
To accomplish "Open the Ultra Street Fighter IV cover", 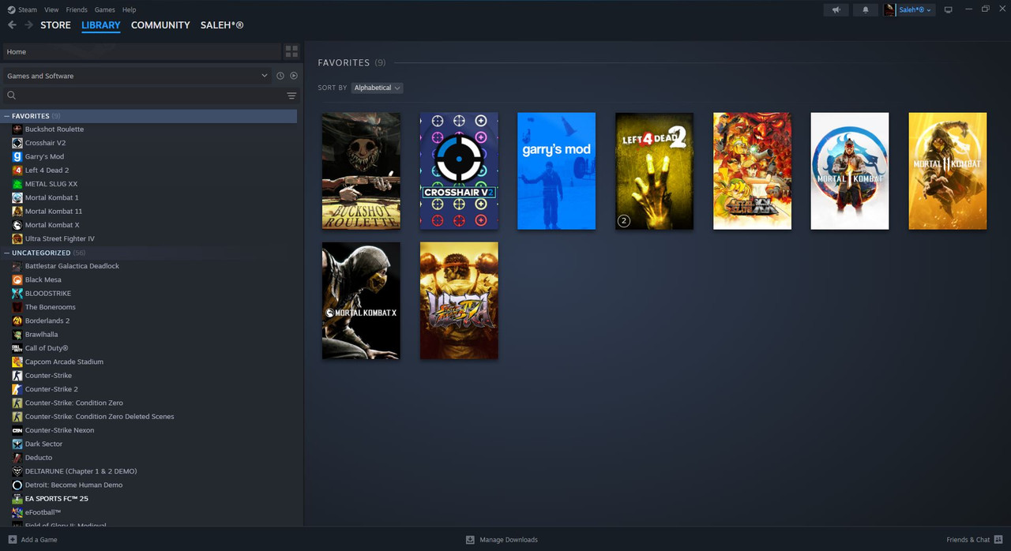I will 459,301.
